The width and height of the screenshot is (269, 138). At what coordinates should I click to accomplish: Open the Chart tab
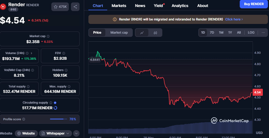point(98,6)
